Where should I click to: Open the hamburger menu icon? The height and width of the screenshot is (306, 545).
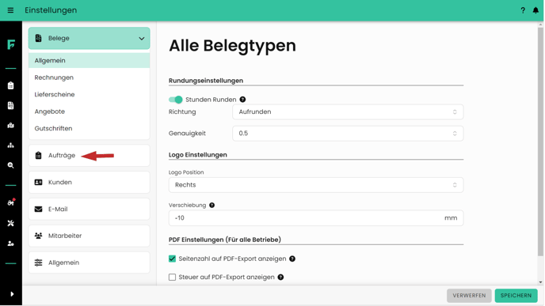(10, 10)
